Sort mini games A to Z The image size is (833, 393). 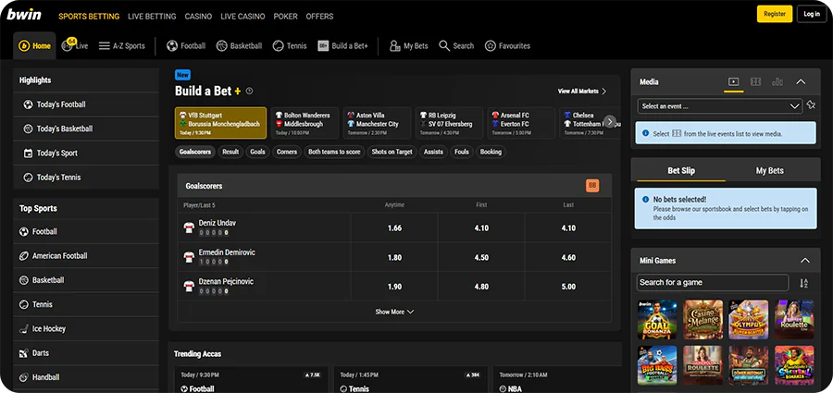803,283
